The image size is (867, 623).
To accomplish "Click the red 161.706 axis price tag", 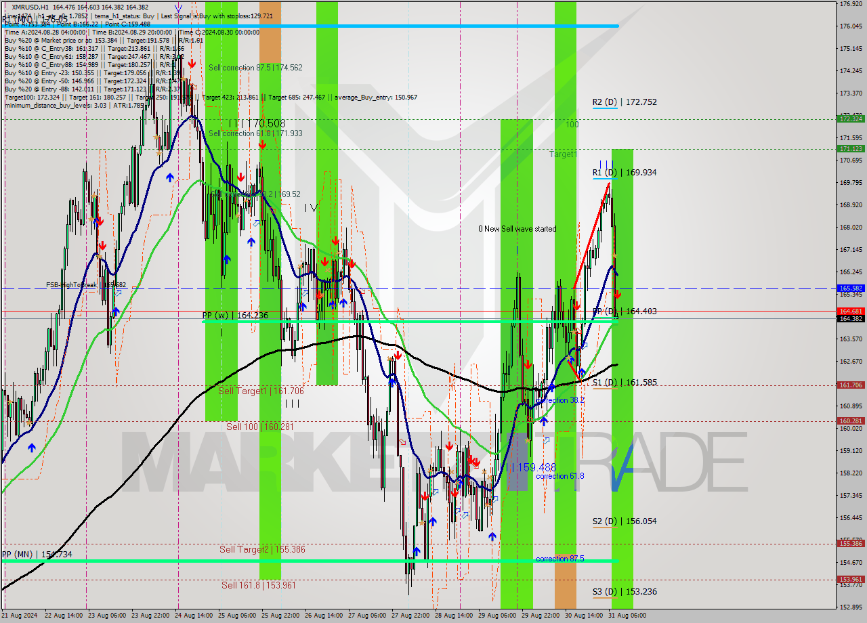I will 850,385.
